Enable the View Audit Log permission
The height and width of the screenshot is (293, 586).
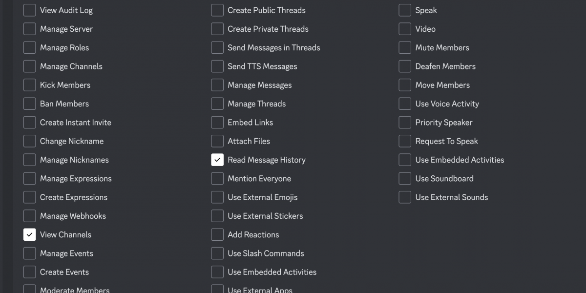click(30, 10)
